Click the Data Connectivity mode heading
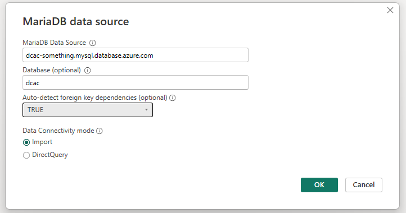406x213 pixels. click(58, 131)
